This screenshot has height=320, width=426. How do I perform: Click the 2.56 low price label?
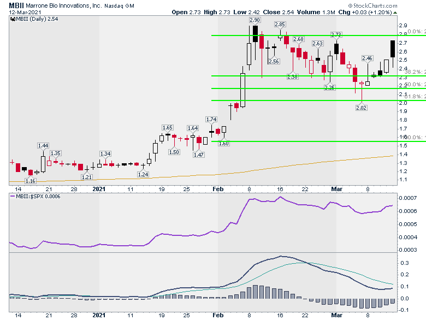tap(274, 61)
